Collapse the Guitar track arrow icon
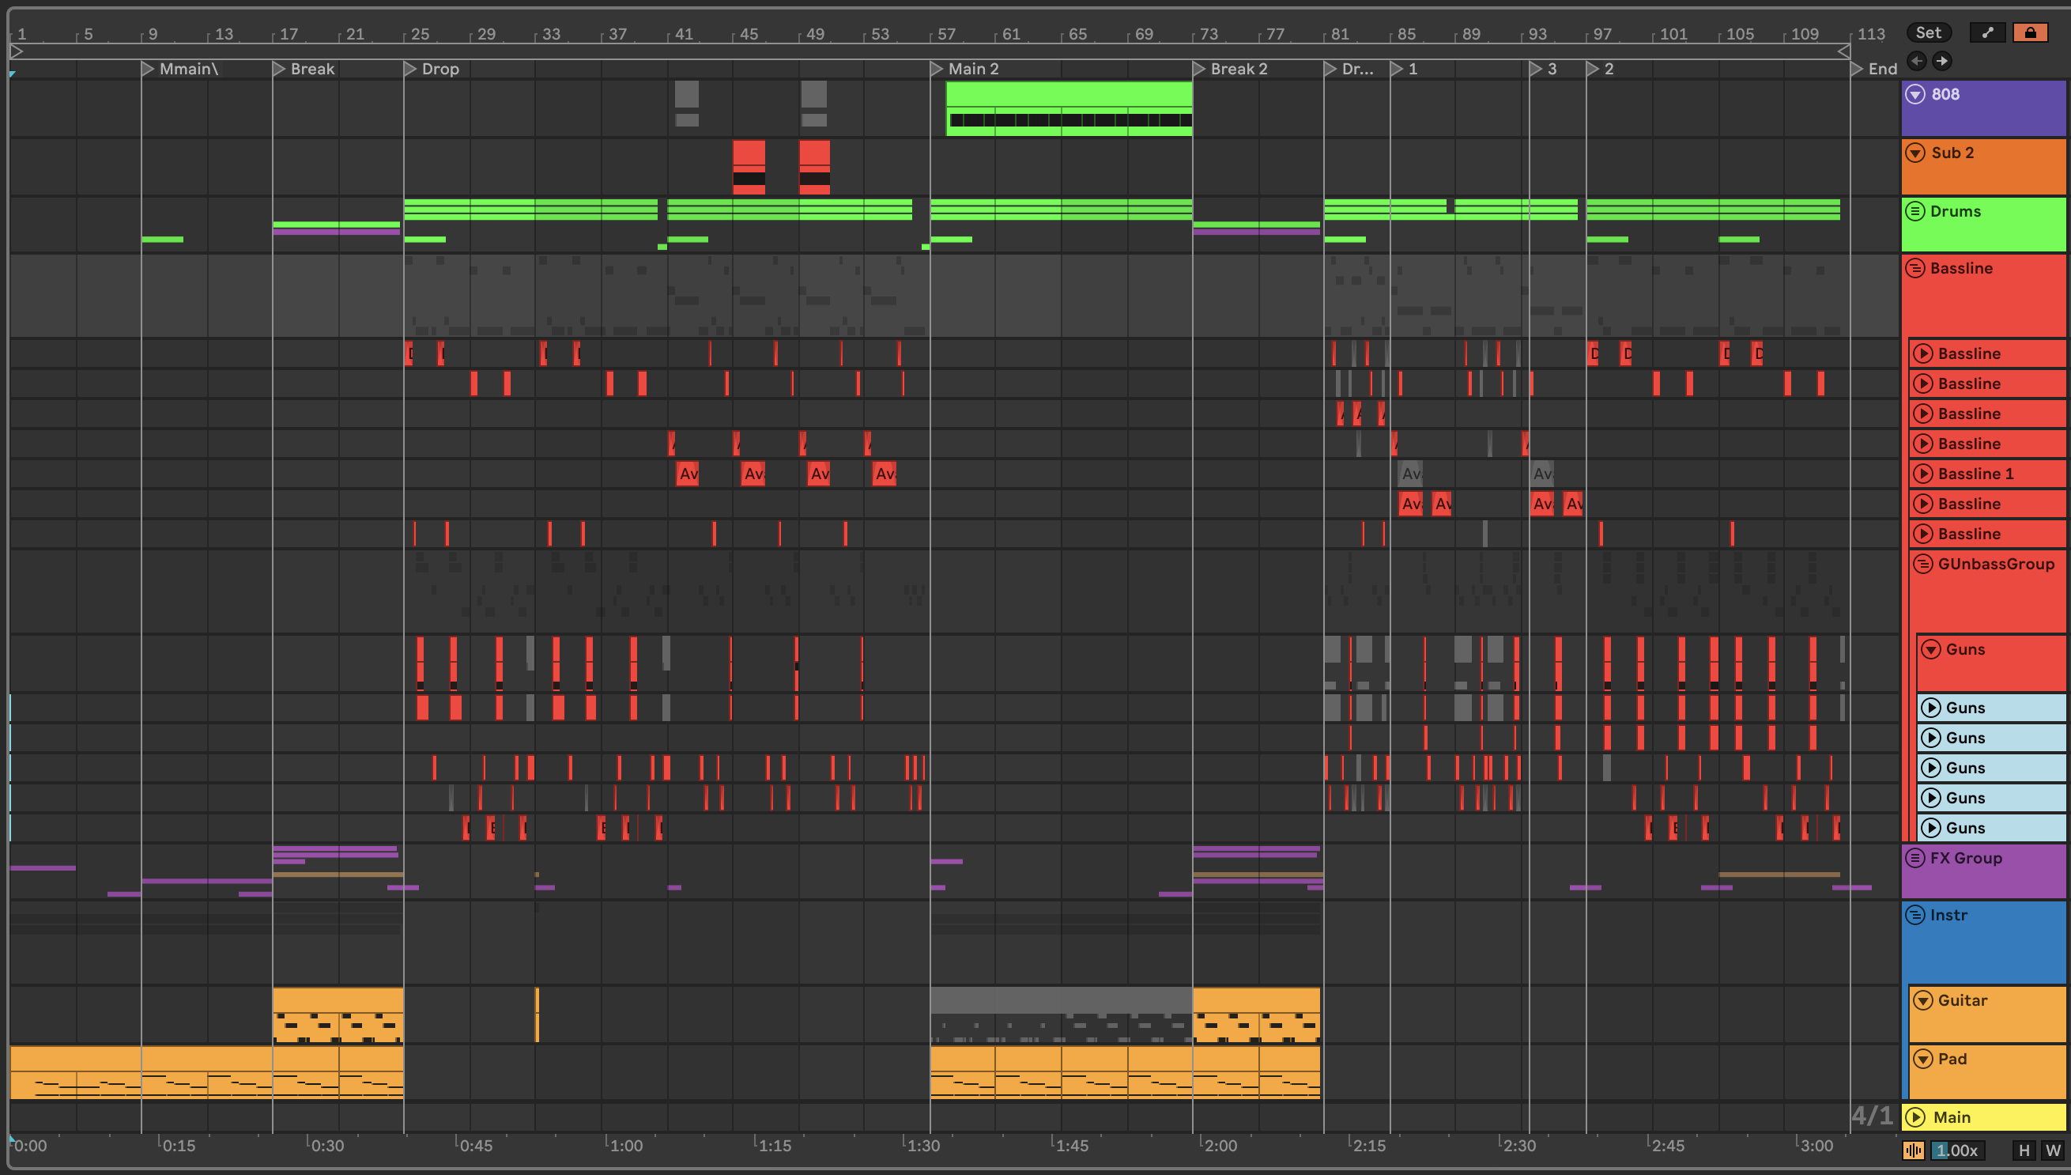Viewport: 2071px width, 1175px height. 1923,1000
